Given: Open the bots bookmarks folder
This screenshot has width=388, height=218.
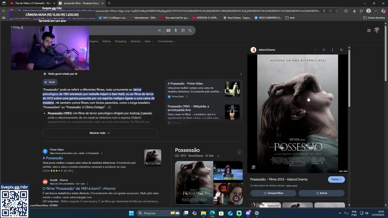Looking at the screenshot, I should point(290,18).
